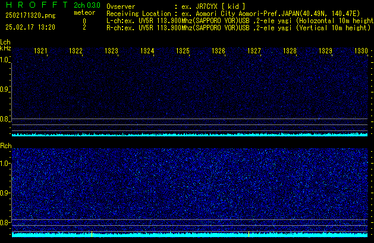Select the 1322 time marker
This screenshot has height=243, width=374.
[76, 51]
